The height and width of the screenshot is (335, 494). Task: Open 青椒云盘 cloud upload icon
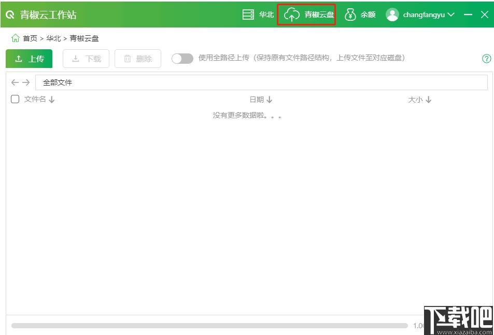[292, 15]
